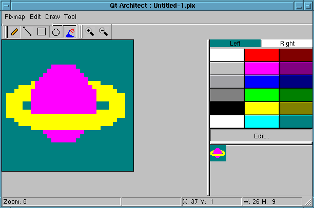
Task: Select the Circle drawing tool
Action: [56, 32]
